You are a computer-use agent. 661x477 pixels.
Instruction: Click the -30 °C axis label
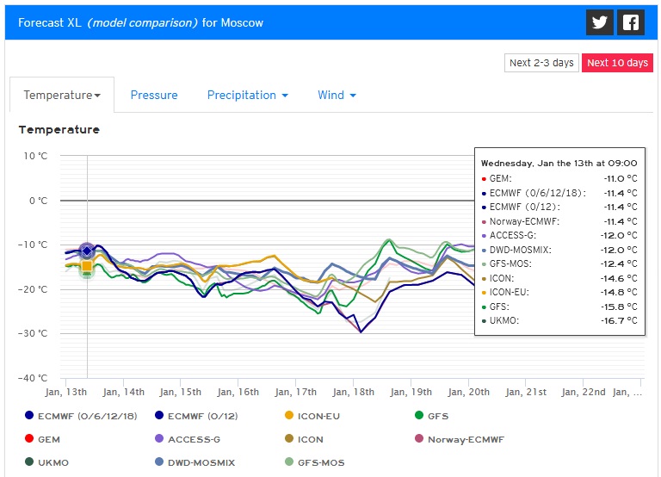33,333
